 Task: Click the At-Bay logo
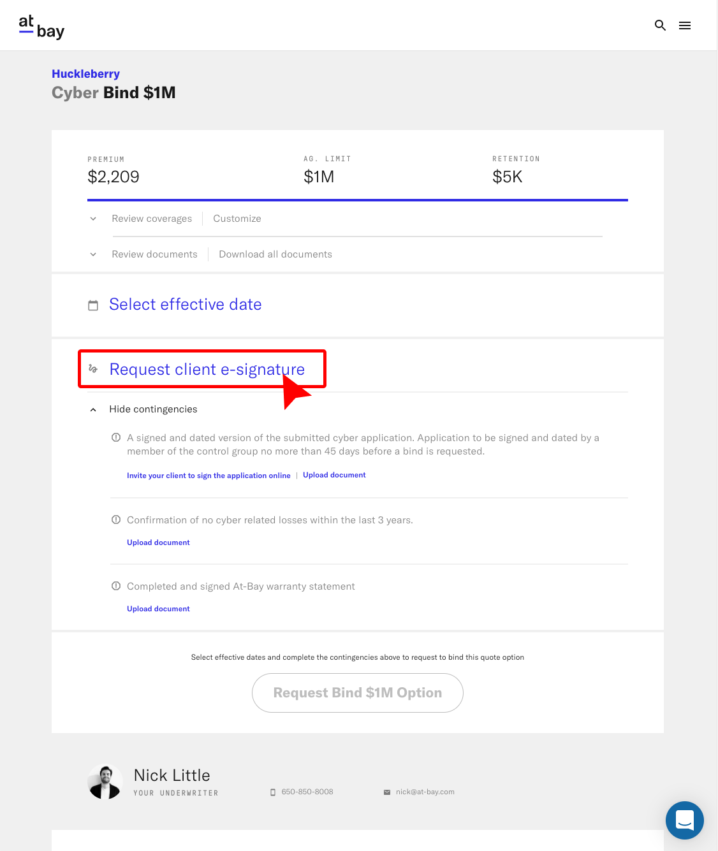click(x=41, y=27)
